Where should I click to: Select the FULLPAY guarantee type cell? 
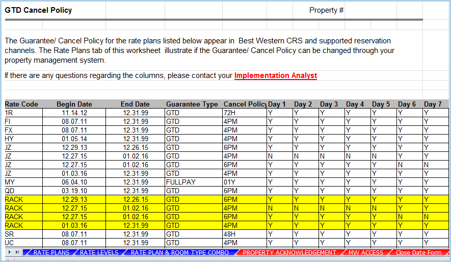click(181, 182)
